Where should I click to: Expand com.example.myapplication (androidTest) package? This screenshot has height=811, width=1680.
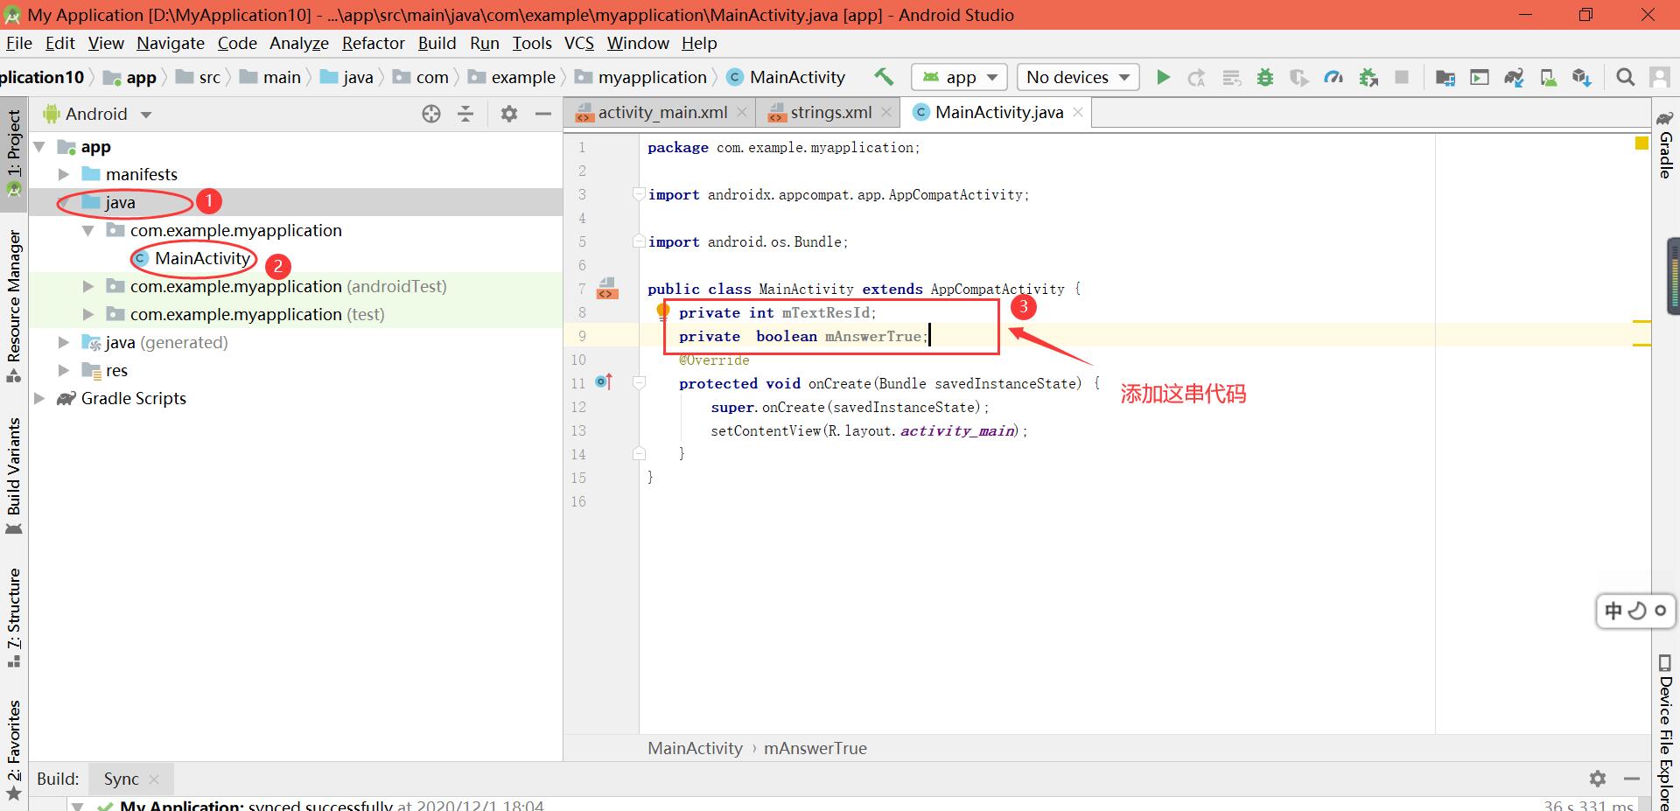tap(88, 286)
